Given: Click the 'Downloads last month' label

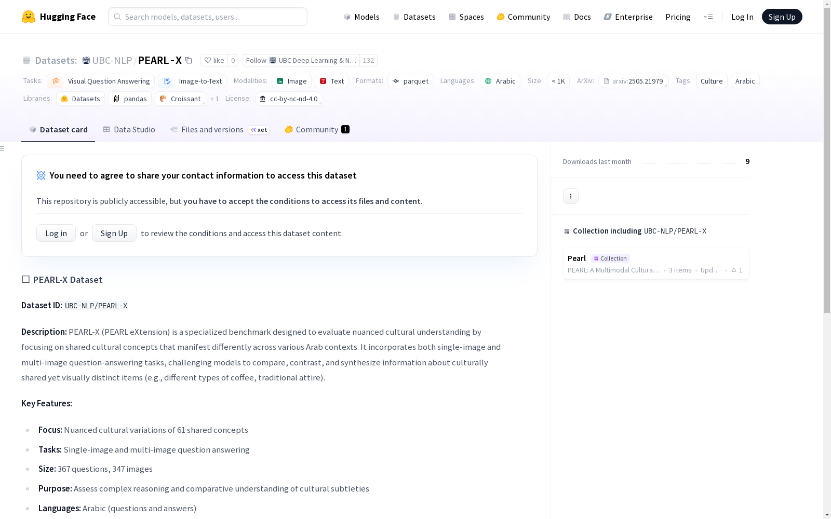Looking at the screenshot, I should (x=597, y=162).
